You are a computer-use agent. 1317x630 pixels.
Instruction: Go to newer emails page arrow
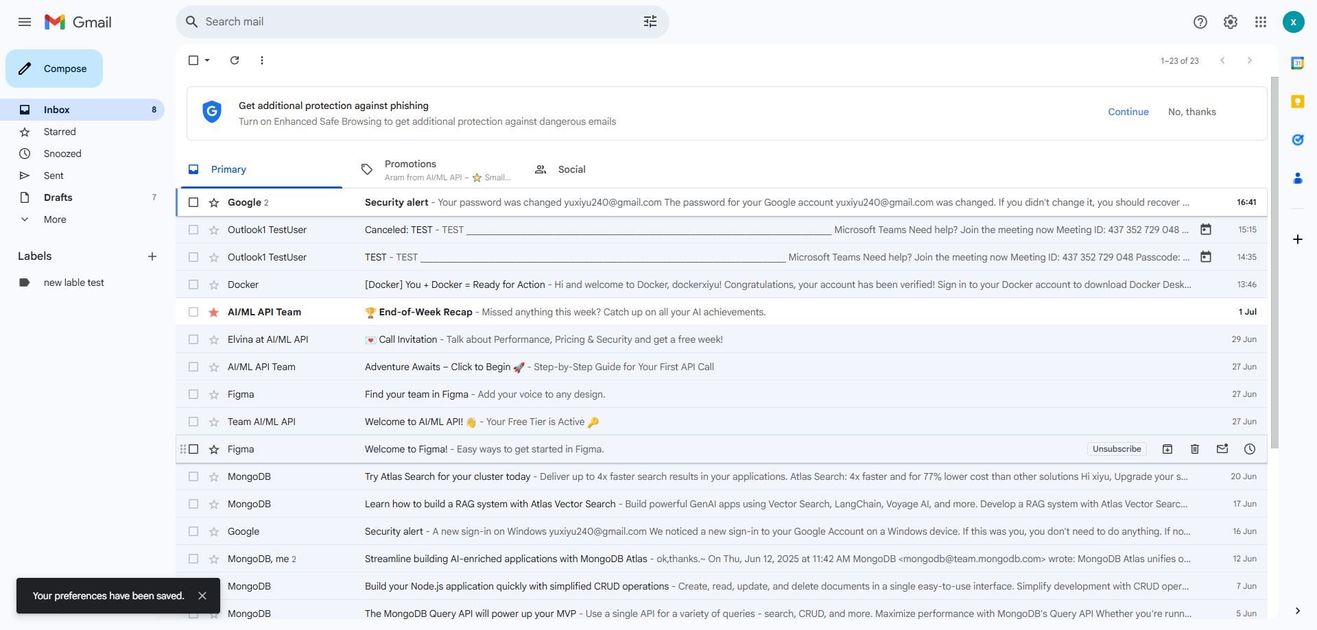[1222, 60]
